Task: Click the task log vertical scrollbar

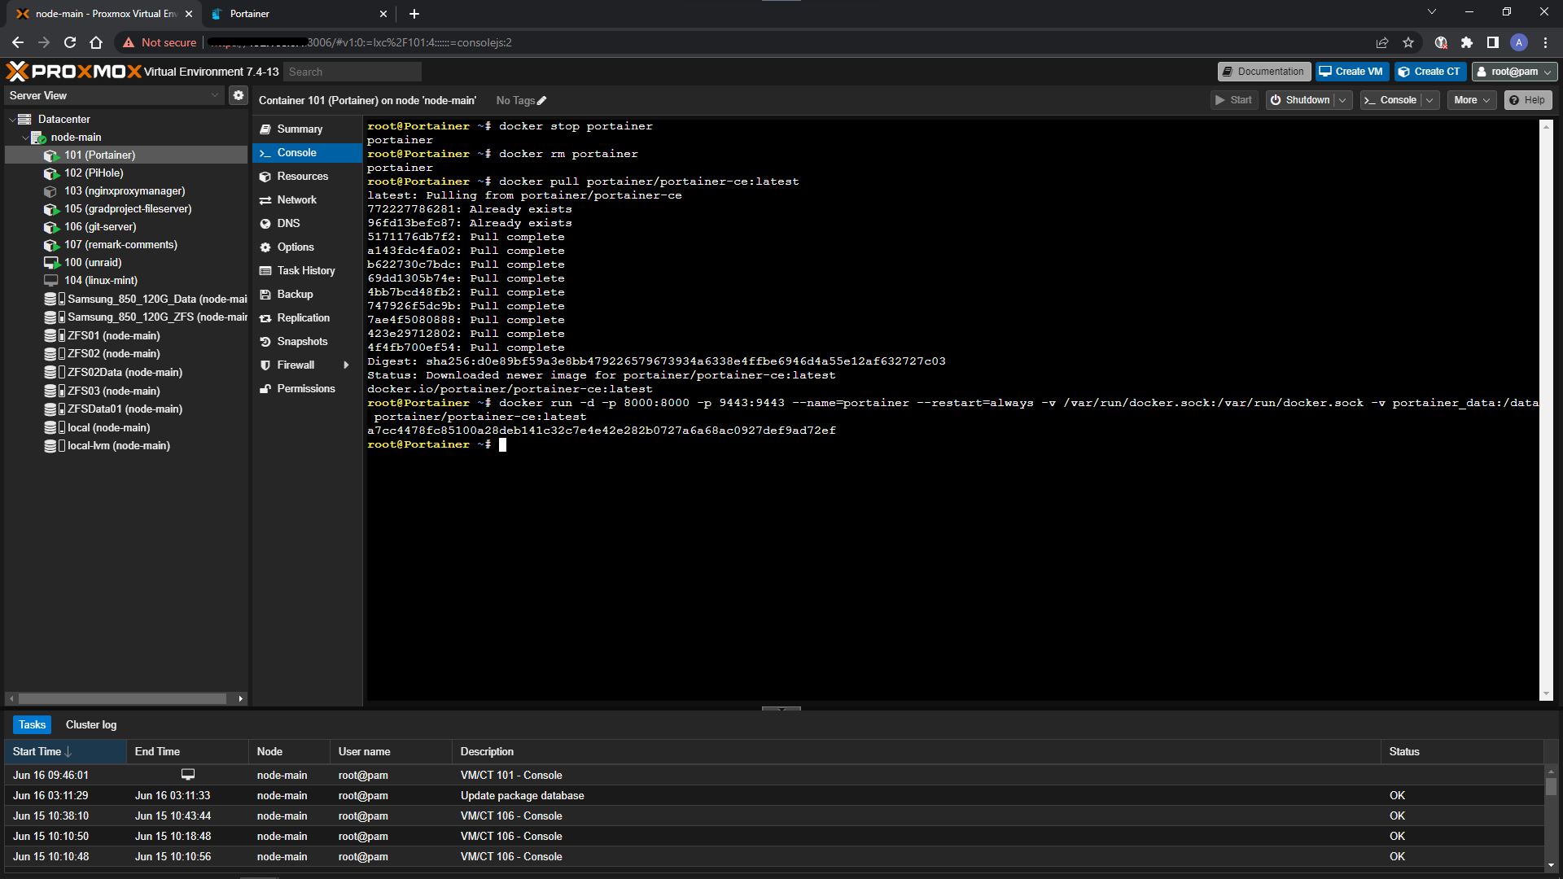Action: (x=1551, y=786)
